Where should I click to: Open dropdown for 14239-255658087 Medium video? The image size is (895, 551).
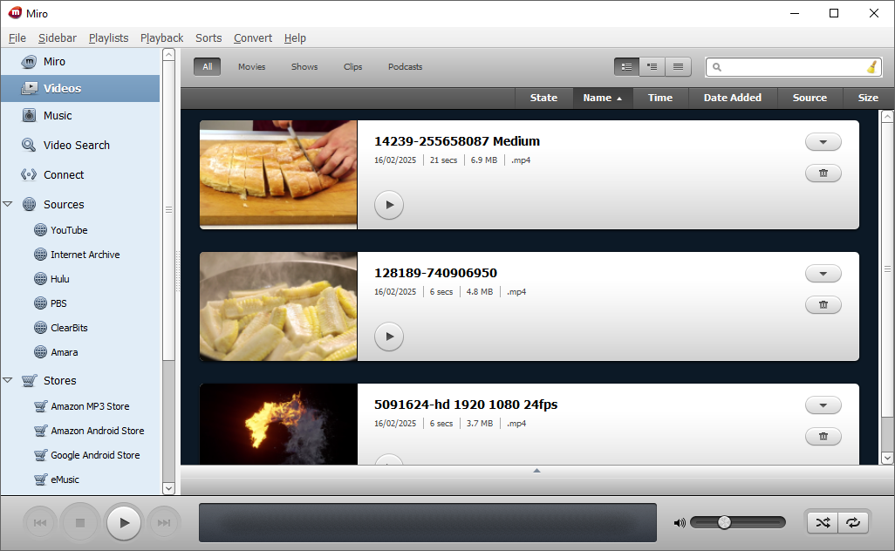pyautogui.click(x=823, y=141)
